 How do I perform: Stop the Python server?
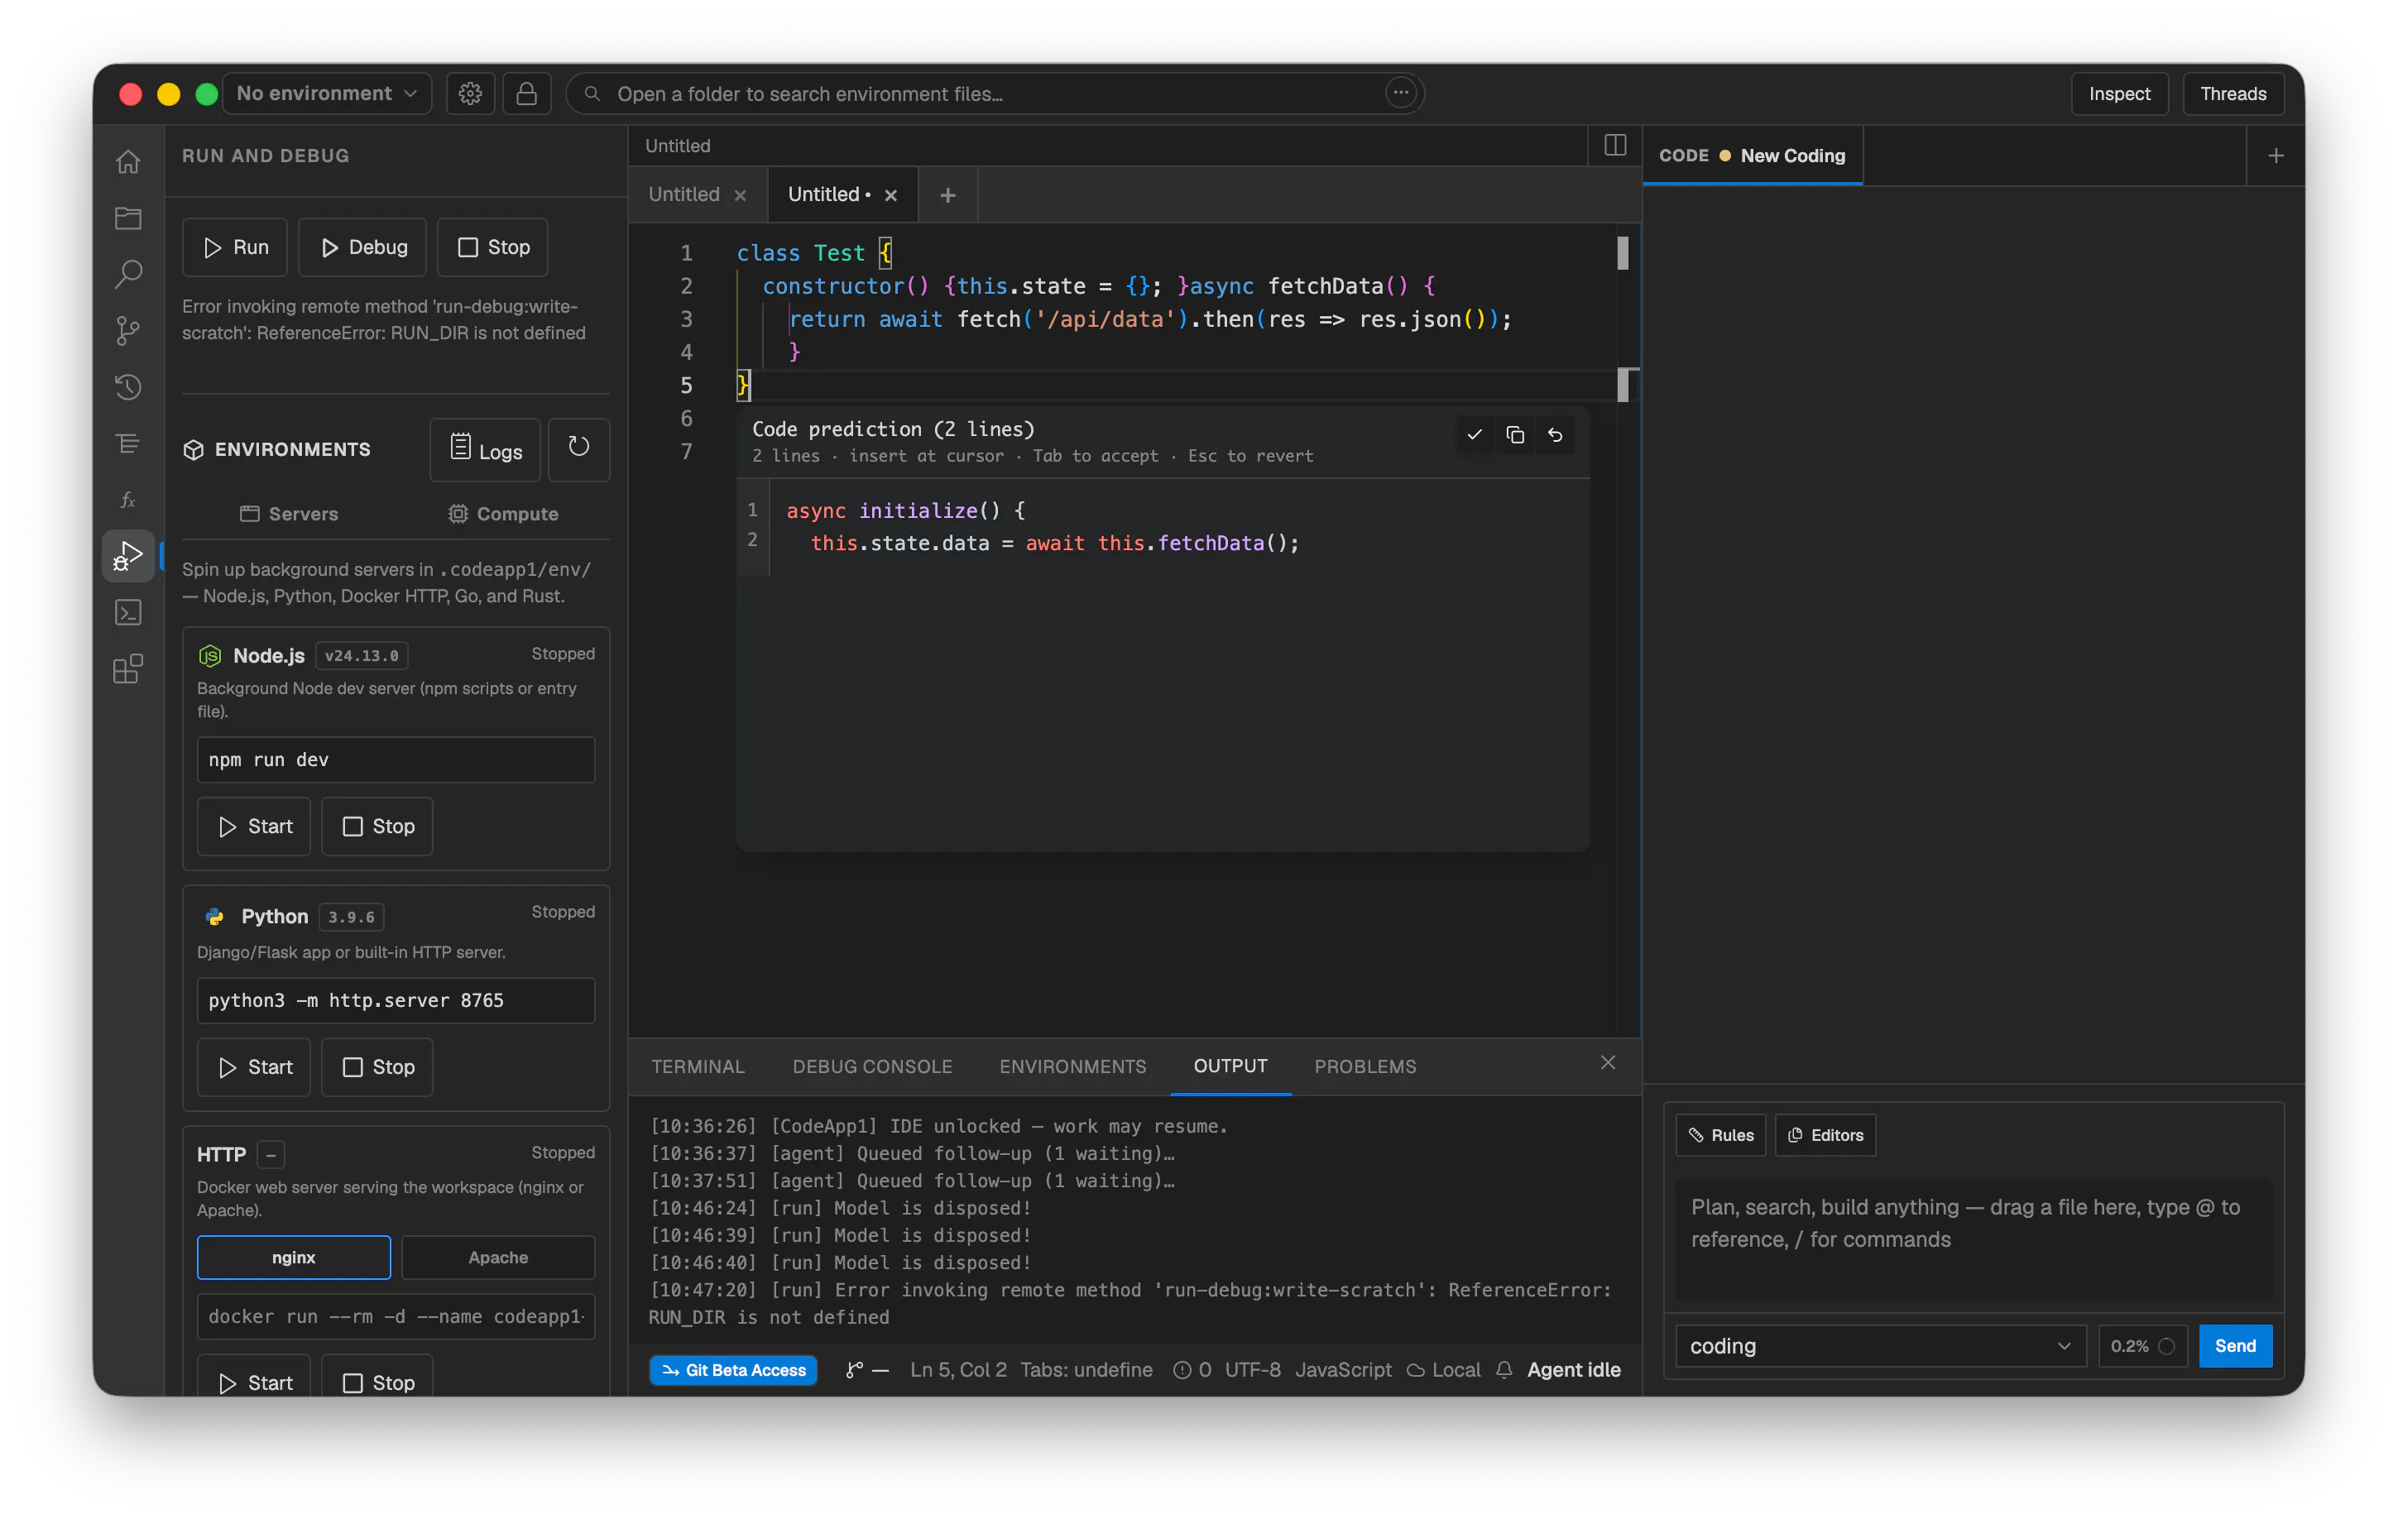pos(377,1067)
